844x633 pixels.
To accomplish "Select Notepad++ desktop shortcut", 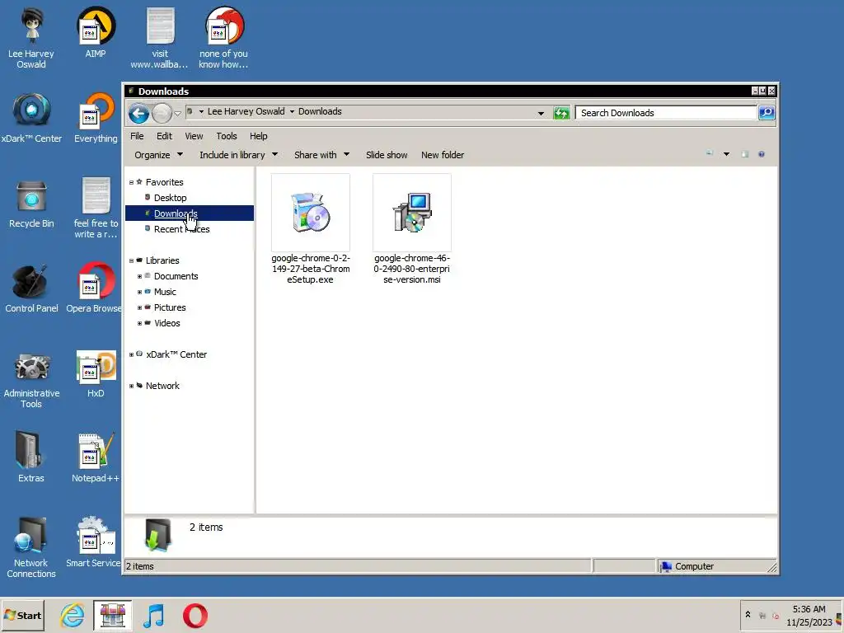I will 96,457.
